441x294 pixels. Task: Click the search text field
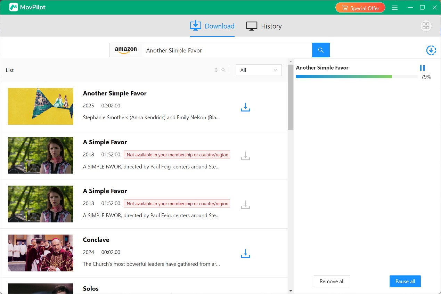[x=227, y=50]
